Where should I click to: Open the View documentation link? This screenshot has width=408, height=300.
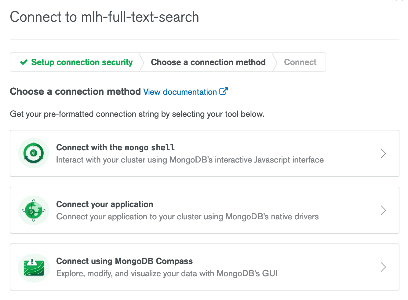(x=179, y=92)
